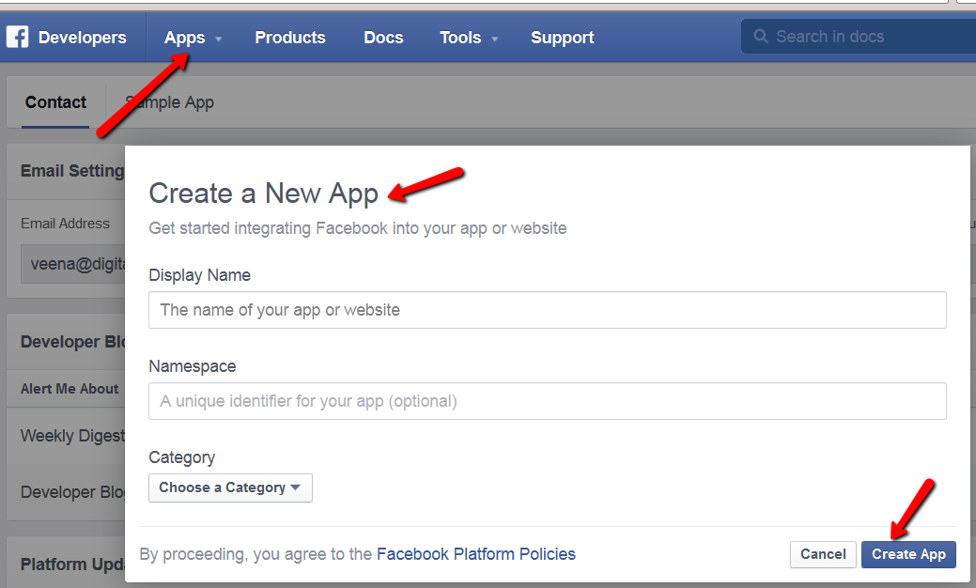Click the Facebook logo icon

point(17,38)
